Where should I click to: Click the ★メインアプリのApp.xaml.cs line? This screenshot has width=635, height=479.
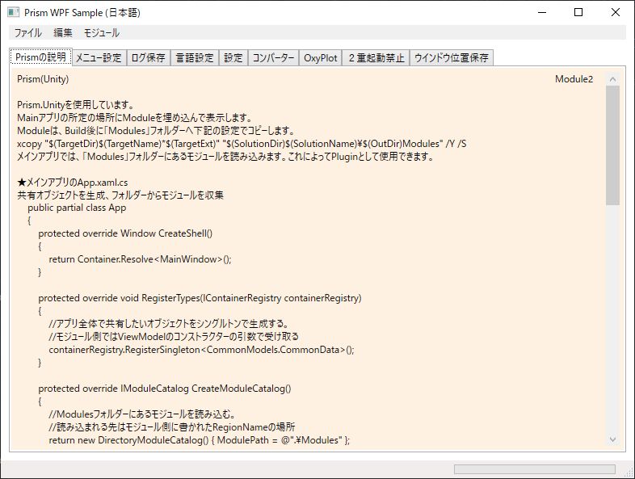pyautogui.click(x=73, y=183)
